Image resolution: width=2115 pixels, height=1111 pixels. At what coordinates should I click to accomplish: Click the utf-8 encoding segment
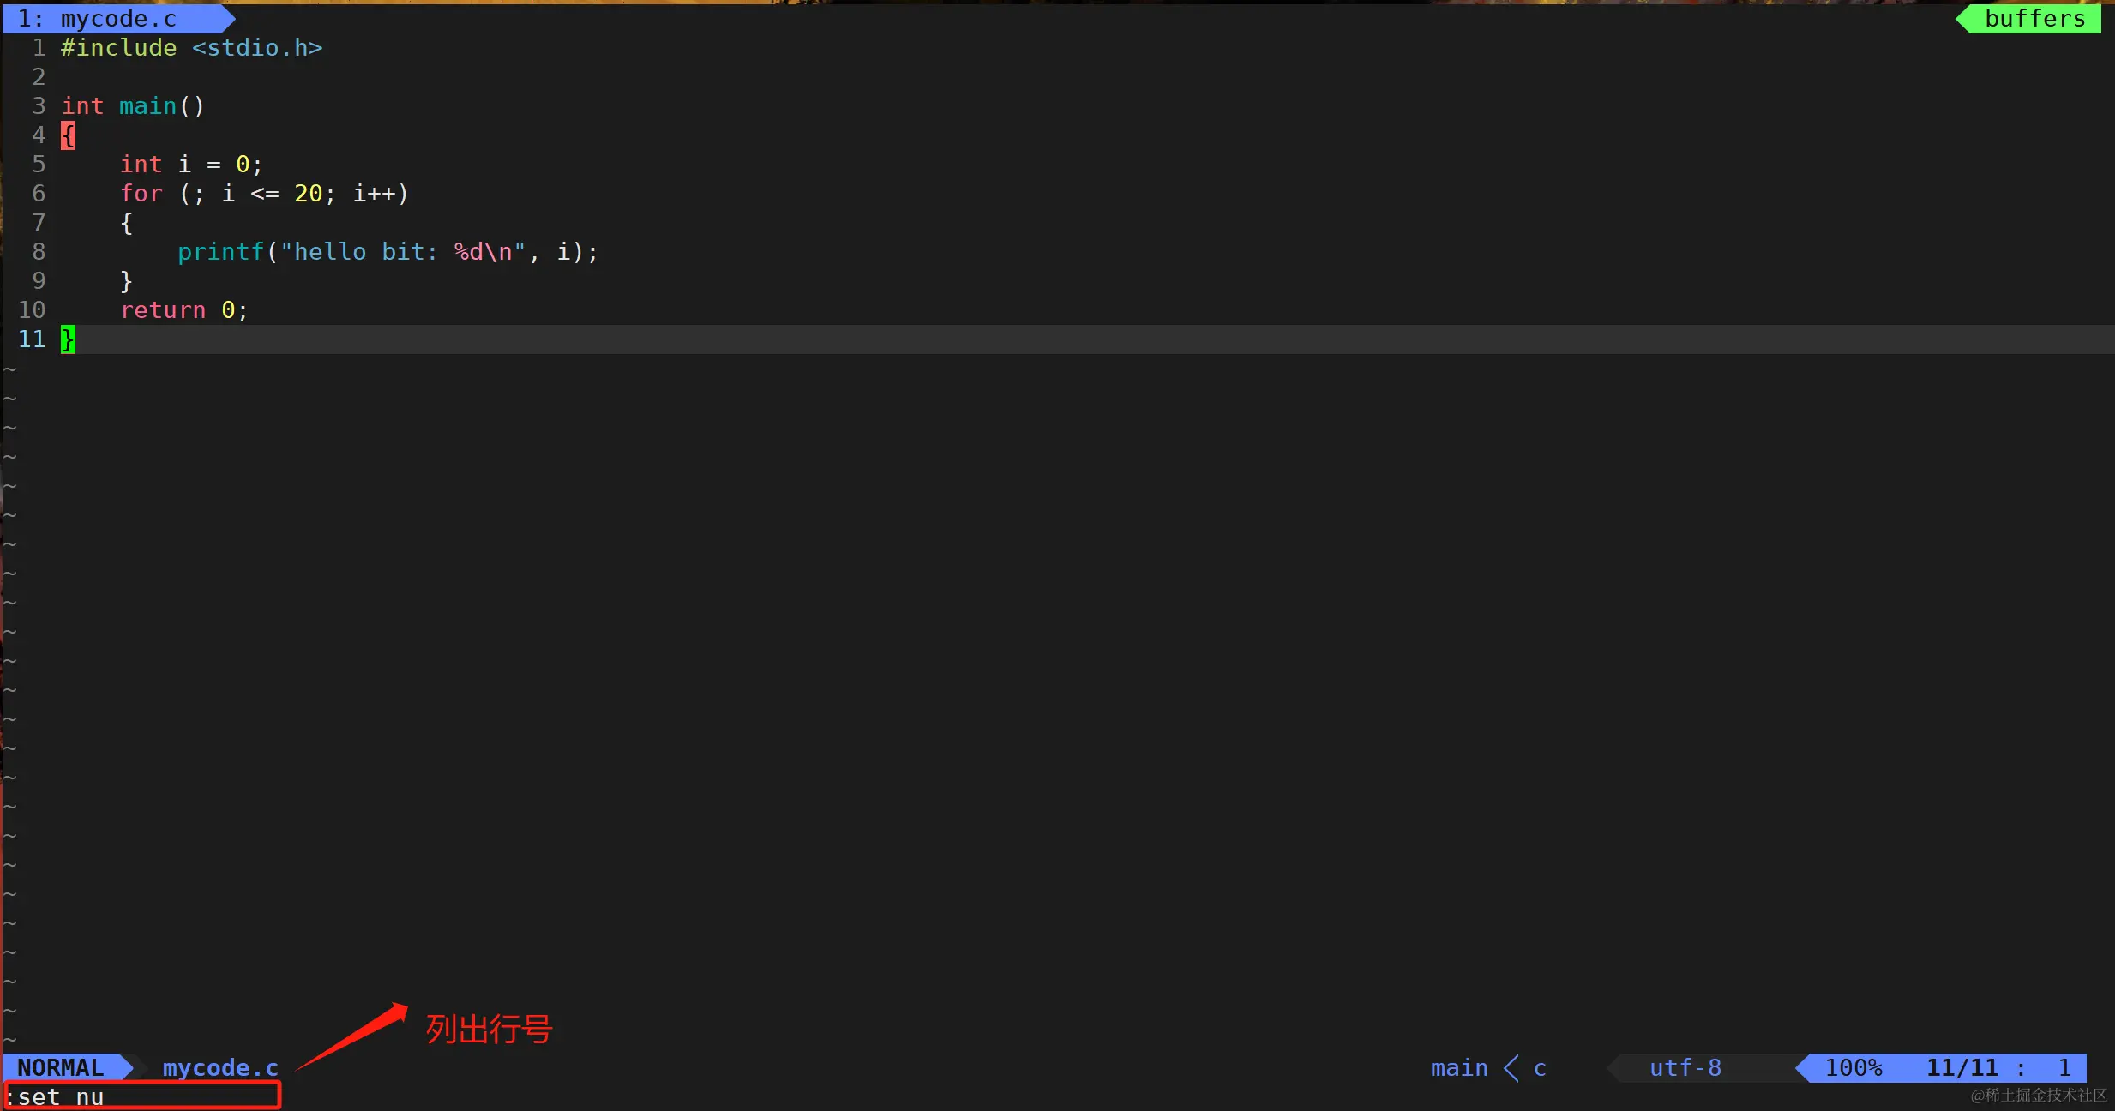[x=1685, y=1068]
